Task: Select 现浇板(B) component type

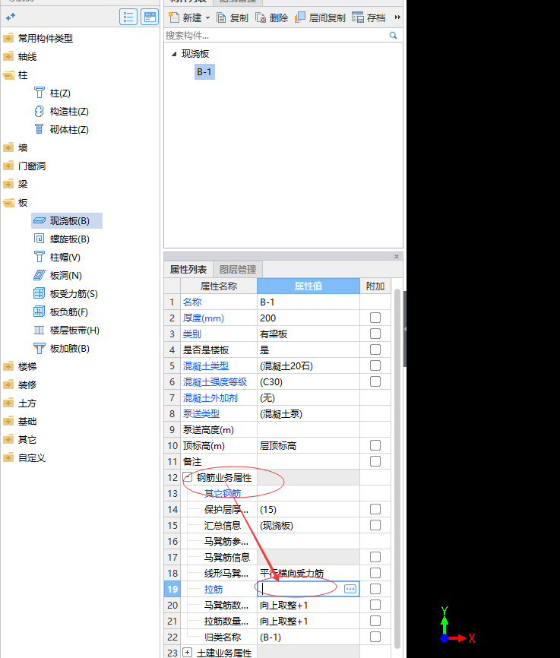Action: pos(67,221)
